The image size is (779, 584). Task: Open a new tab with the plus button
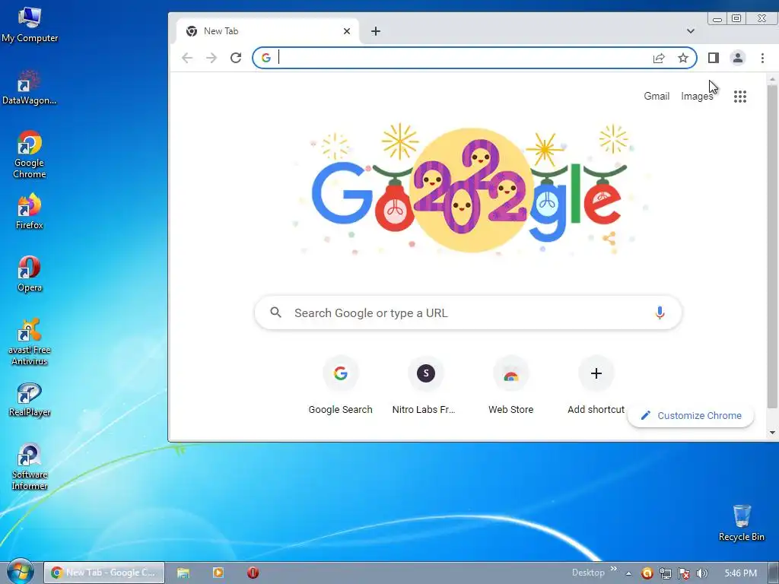coord(376,31)
